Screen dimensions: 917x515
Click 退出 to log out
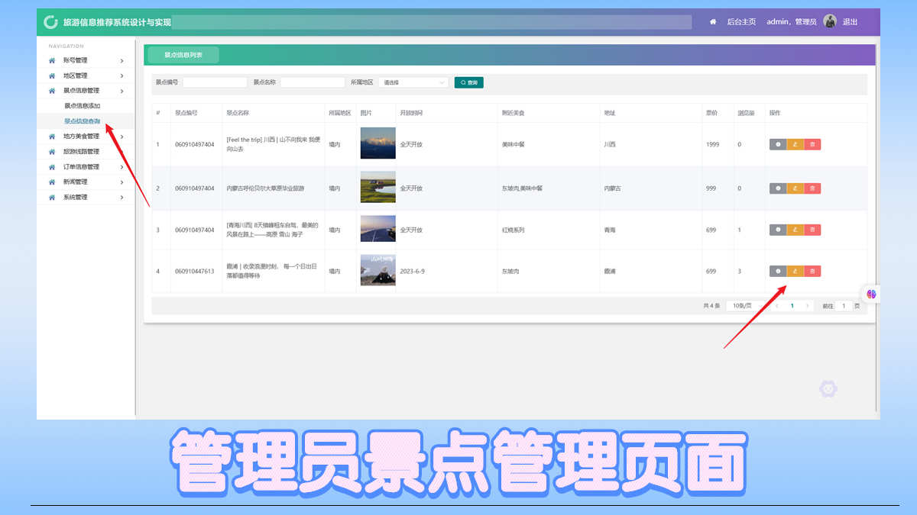coord(850,22)
